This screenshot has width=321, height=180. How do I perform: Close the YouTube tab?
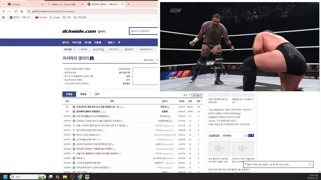coord(43,4)
